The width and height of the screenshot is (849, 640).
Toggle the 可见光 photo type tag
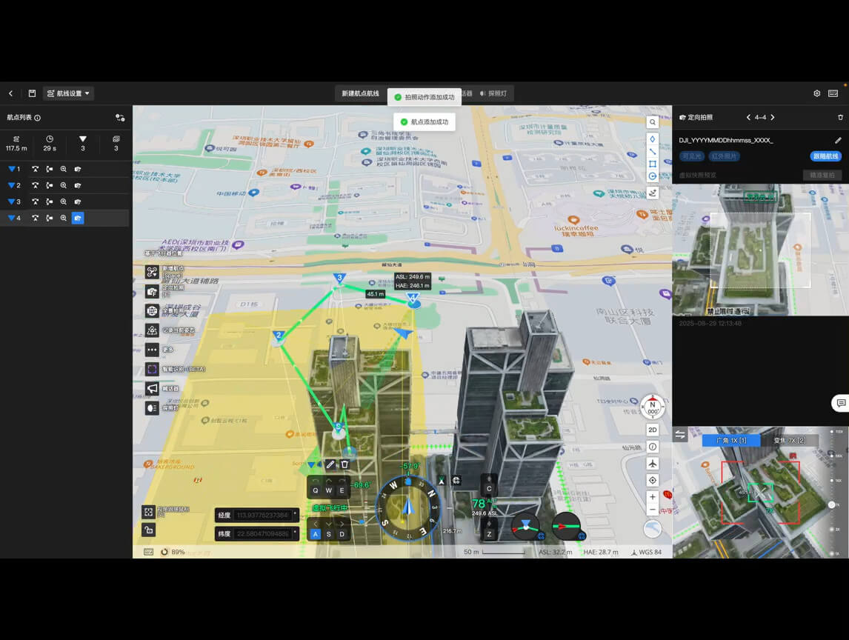click(692, 156)
